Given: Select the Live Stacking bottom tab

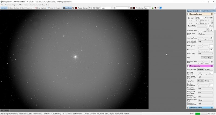Looking at the screenshot, I should coord(5,111).
